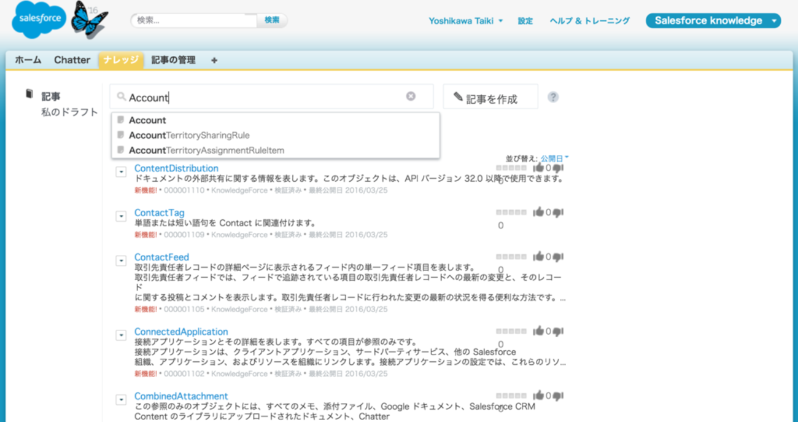798x422 pixels.
Task: Thumbs up the CombinedAttachment article
Action: point(538,396)
